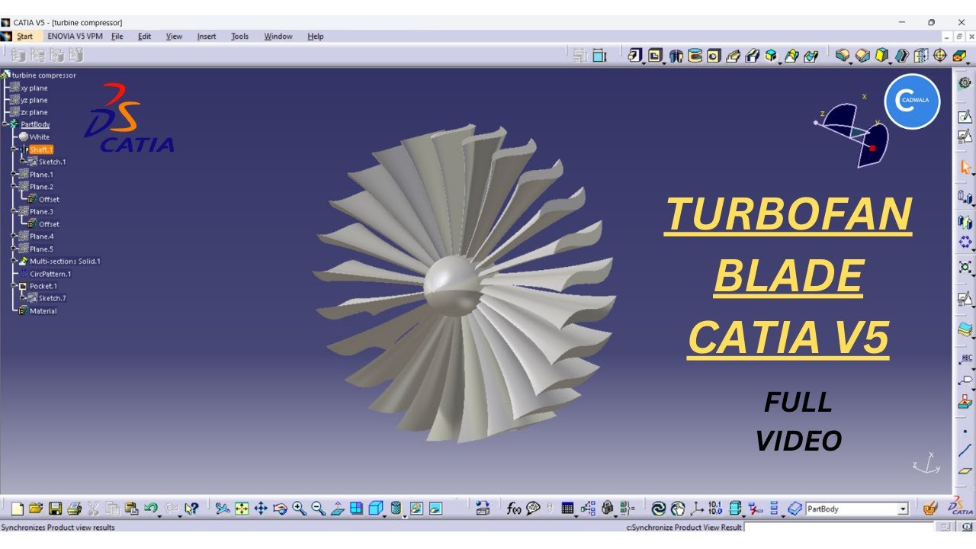Click the command input field in status bar
This screenshot has height=549, width=976.
(839, 527)
